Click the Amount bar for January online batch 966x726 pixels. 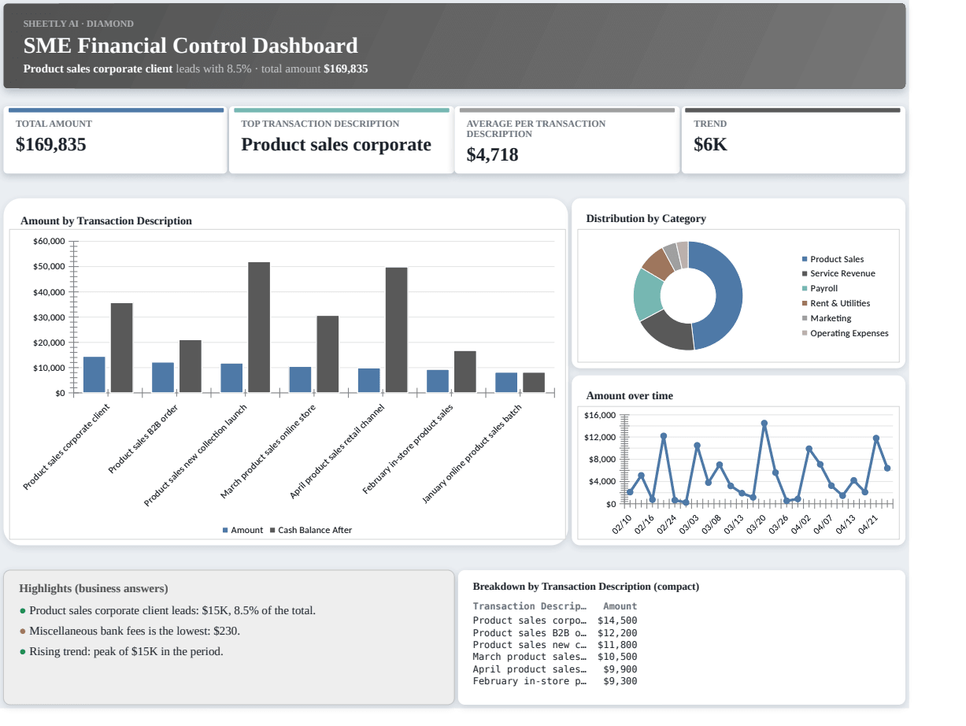[x=506, y=383]
